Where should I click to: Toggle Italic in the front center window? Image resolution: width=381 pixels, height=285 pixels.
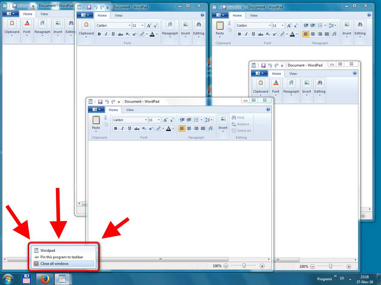click(122, 129)
